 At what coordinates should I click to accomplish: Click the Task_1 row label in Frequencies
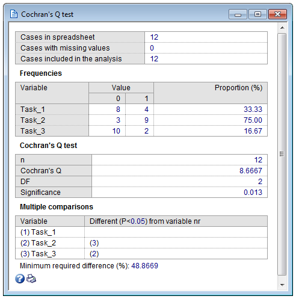coord(32,109)
